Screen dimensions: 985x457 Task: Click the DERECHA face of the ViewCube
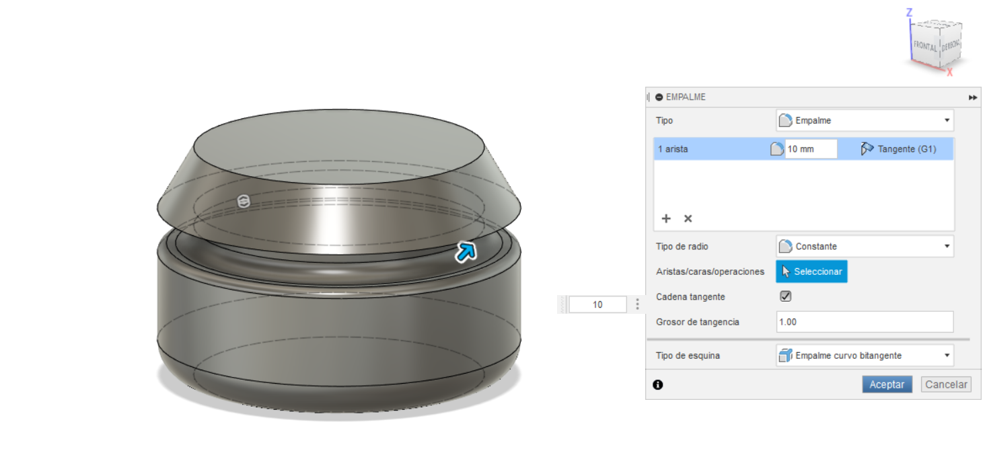[x=950, y=46]
